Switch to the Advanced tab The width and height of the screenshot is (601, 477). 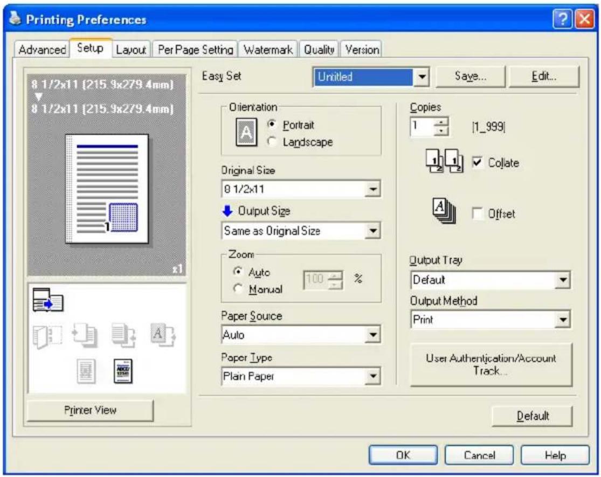[x=42, y=50]
